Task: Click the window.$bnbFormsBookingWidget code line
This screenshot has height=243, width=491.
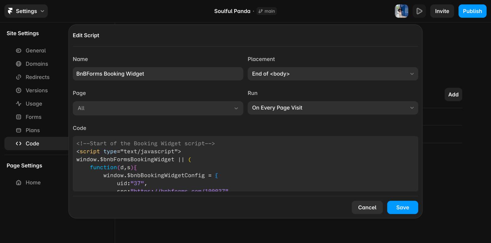Action: [x=134, y=160]
